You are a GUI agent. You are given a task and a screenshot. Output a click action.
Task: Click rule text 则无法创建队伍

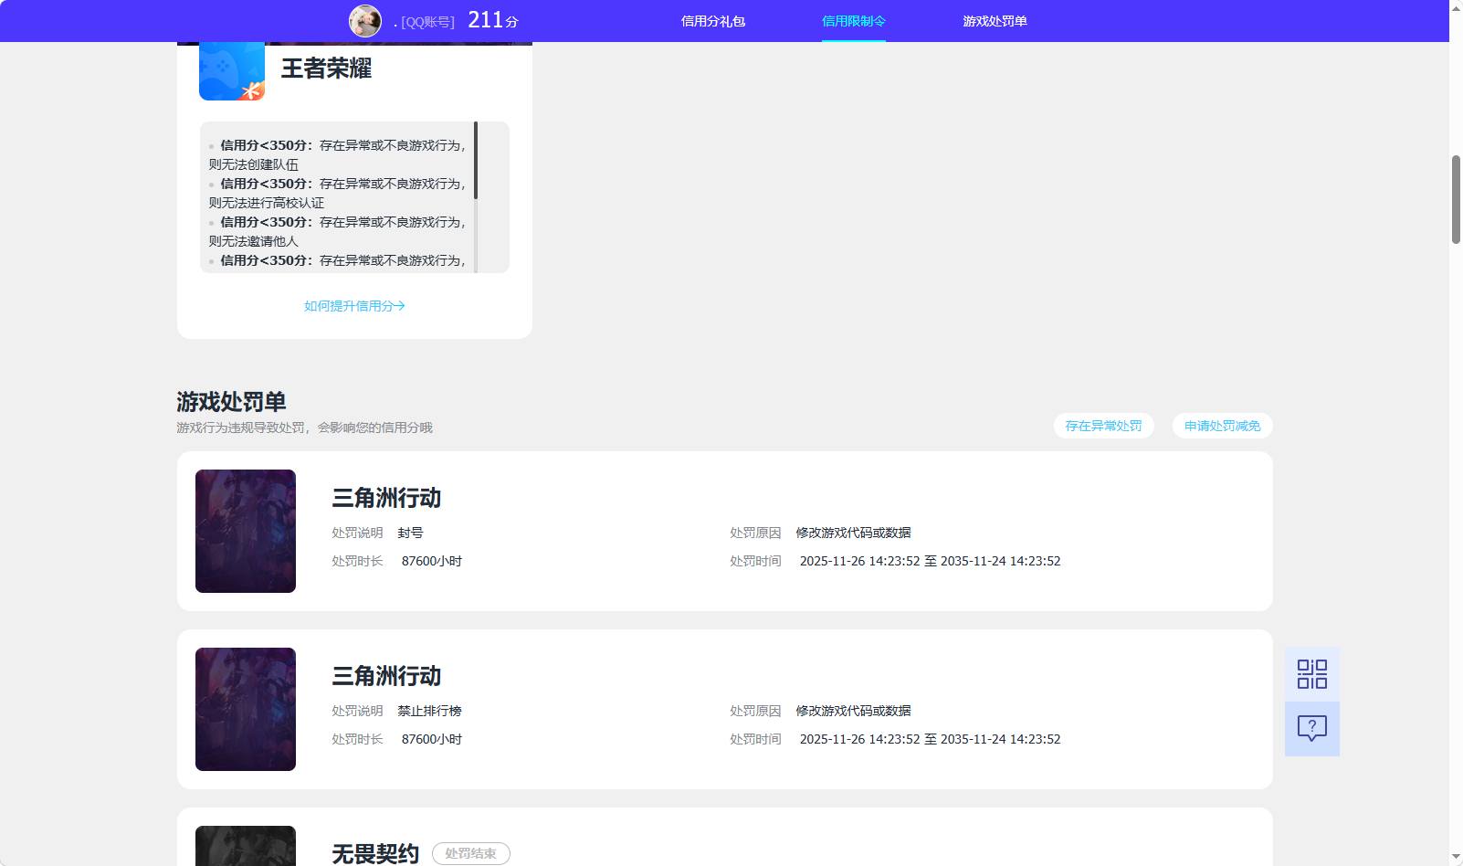pyautogui.click(x=253, y=164)
